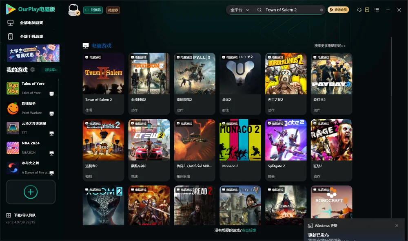Click the phone icon beside 全部手机游戏
Image resolution: width=408 pixels, height=241 pixels.
click(11, 37)
